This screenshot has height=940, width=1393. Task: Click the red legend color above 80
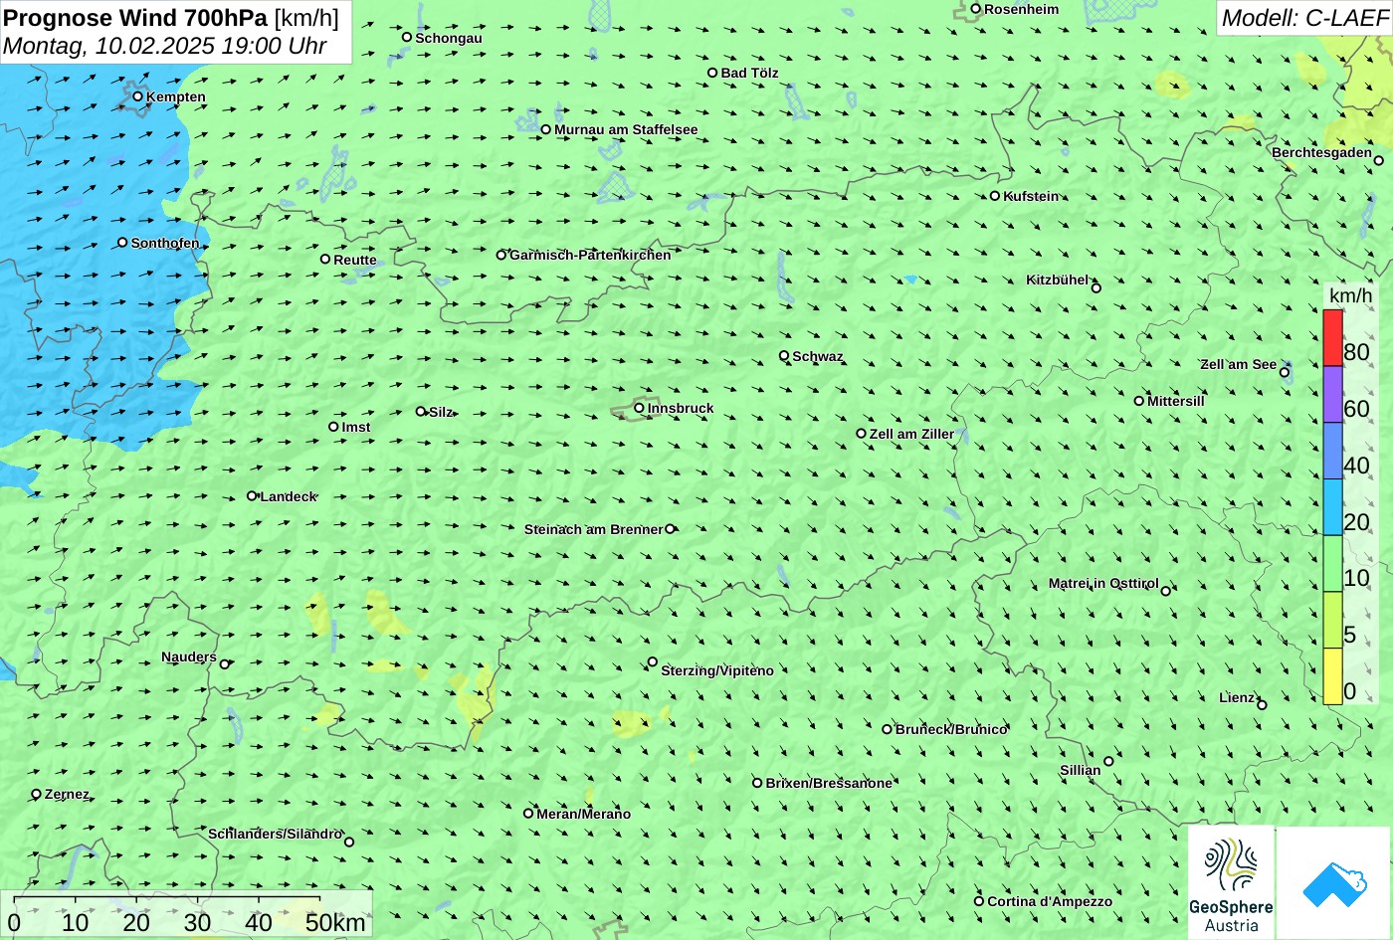1332,338
